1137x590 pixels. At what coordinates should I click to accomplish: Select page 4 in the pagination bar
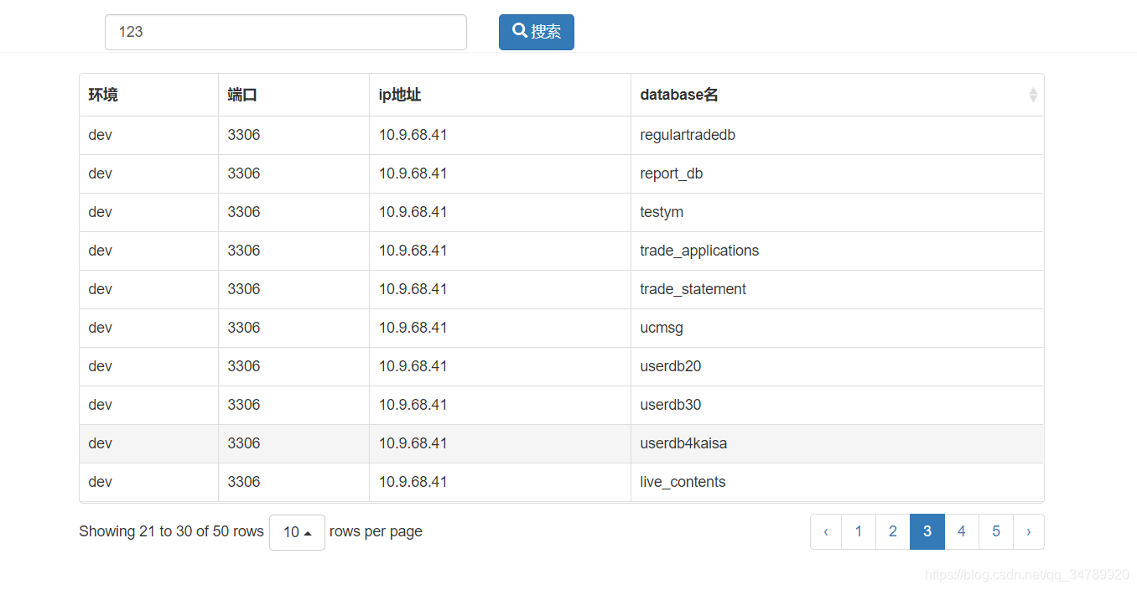point(961,531)
